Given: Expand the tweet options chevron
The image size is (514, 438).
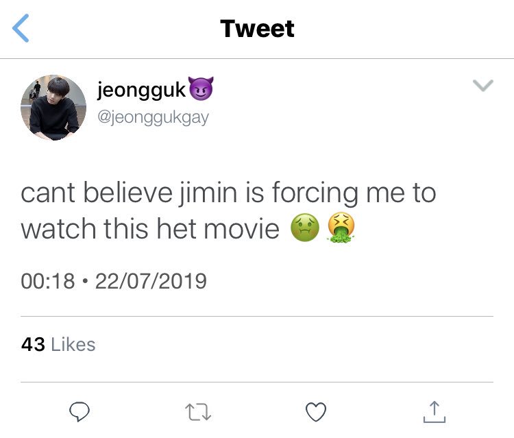Looking at the screenshot, I should point(483,85).
